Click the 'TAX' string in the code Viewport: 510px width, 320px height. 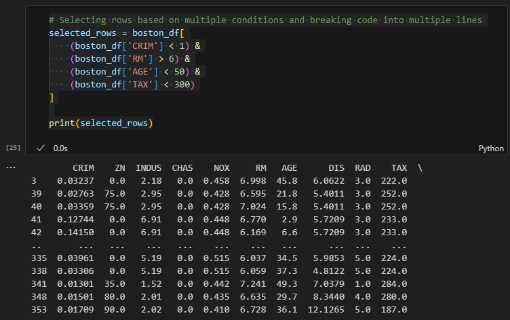click(x=140, y=85)
